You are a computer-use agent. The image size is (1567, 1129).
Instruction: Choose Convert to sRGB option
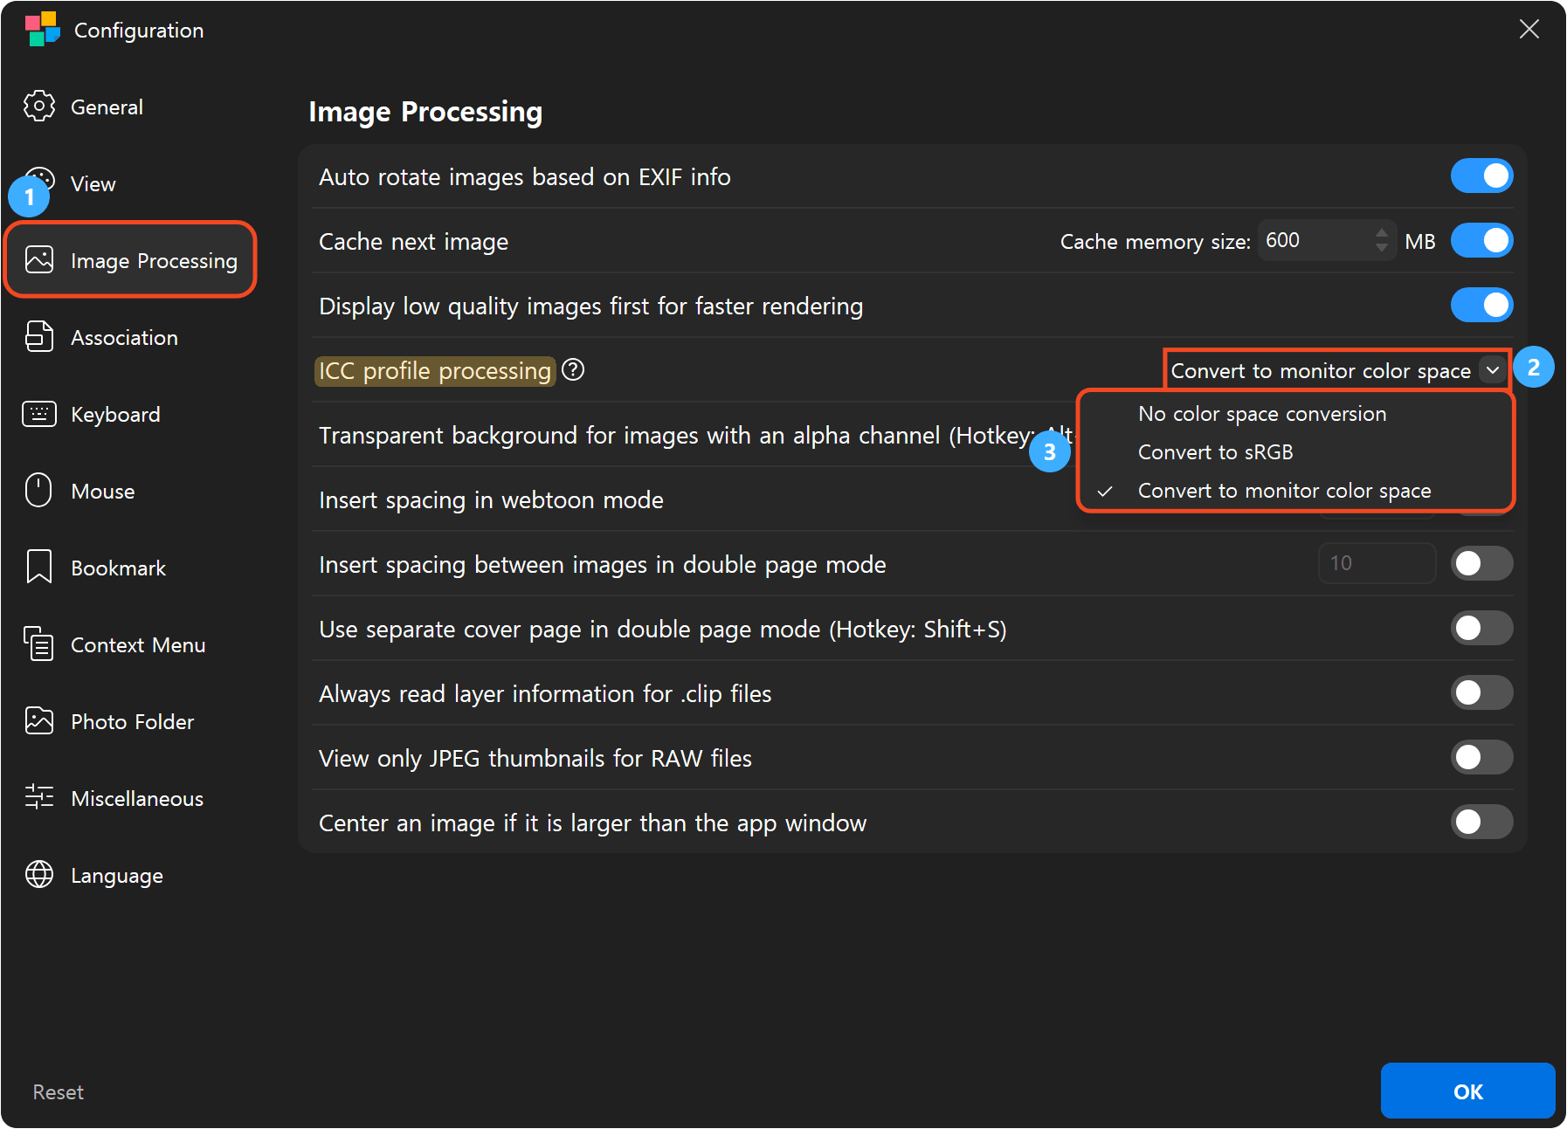(1295, 452)
